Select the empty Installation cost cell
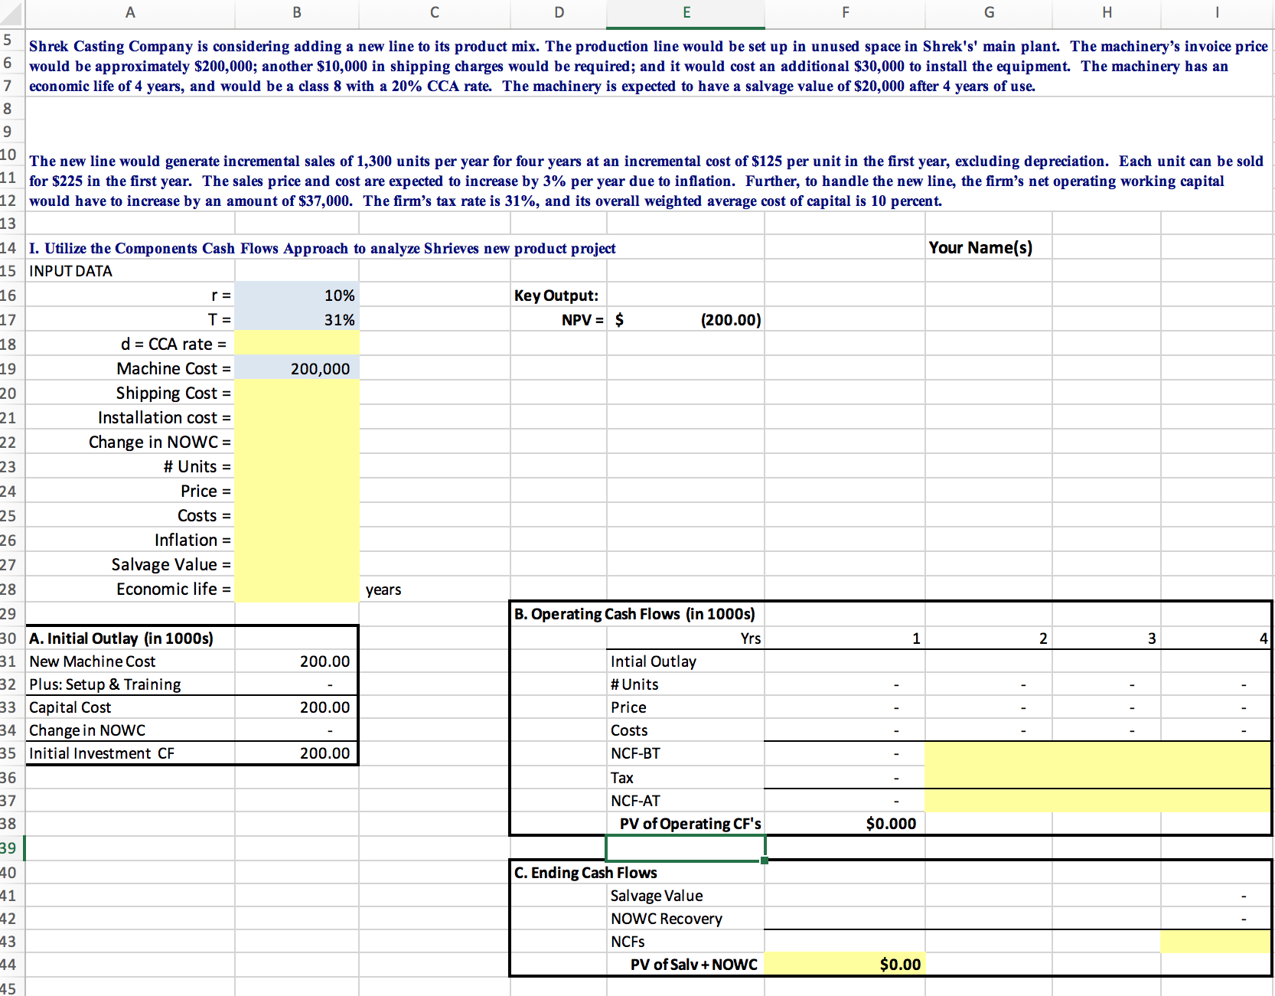The image size is (1275, 996). click(297, 418)
